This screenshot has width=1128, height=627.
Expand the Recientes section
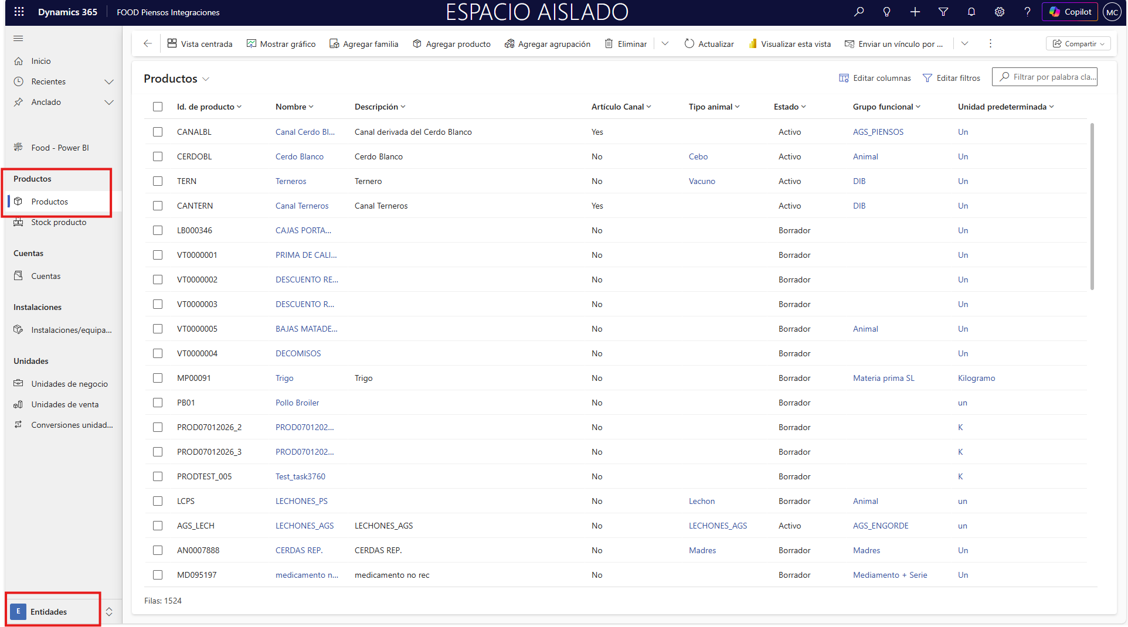pos(108,81)
